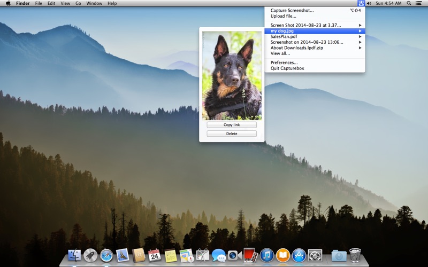Screen dimensions: 428x267
Task: Open FaceTime camera icon in dock
Action: click(235, 256)
